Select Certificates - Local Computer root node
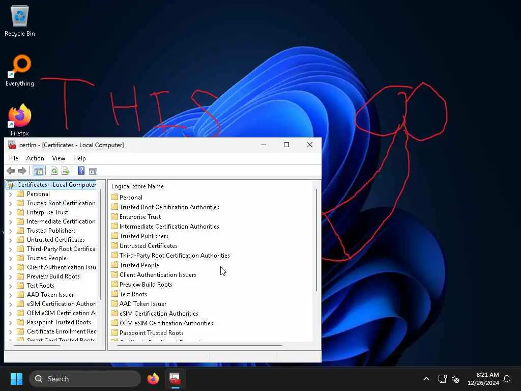 coord(51,184)
